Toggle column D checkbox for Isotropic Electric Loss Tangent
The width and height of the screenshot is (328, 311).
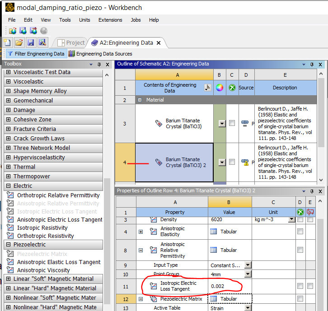pos(300,286)
